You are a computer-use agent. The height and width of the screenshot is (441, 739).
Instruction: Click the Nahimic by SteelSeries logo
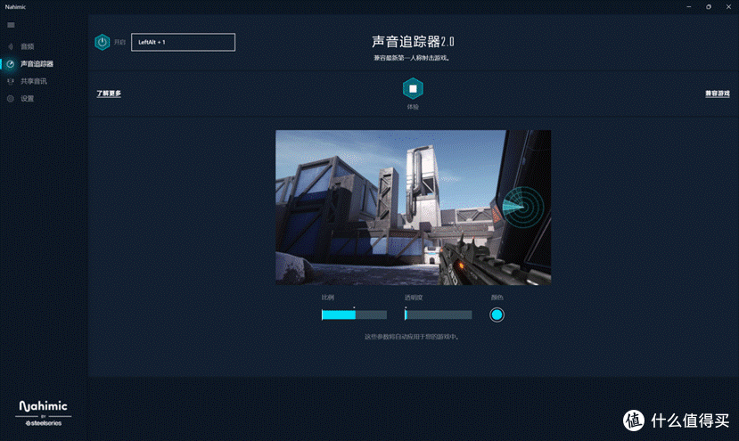[44, 413]
